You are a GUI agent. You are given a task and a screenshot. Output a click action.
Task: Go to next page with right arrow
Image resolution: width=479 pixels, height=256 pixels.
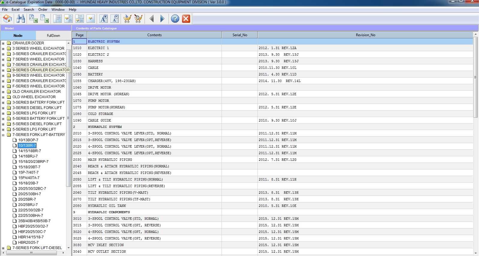click(162, 19)
